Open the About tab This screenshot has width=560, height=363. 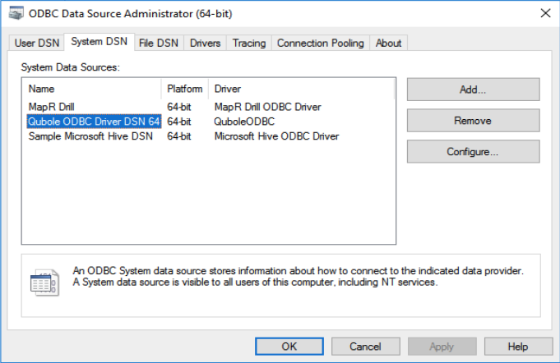(x=388, y=44)
